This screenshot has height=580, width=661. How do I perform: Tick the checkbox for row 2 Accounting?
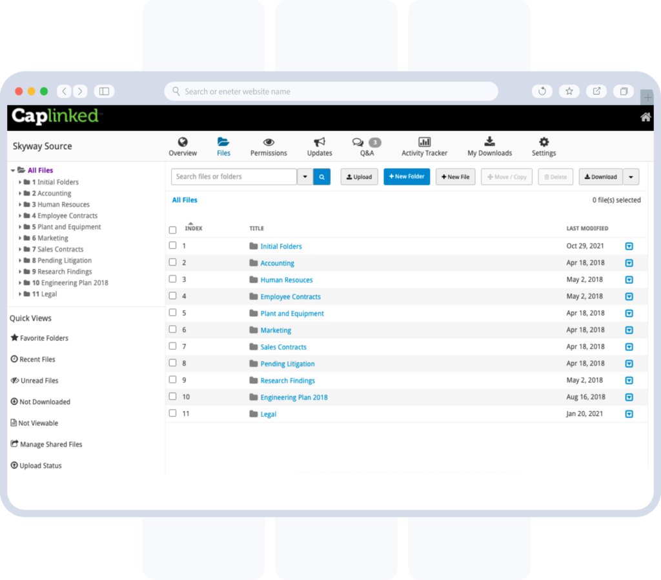pos(172,262)
